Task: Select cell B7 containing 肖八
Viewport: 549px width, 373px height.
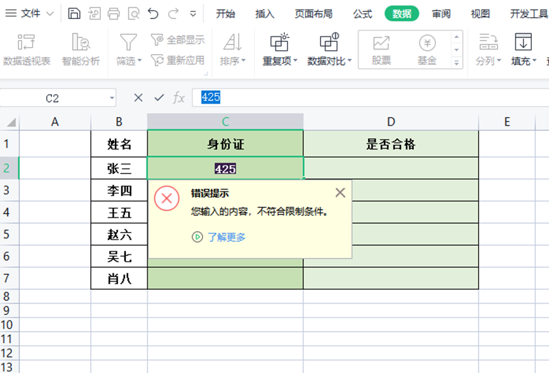Action: coord(119,278)
